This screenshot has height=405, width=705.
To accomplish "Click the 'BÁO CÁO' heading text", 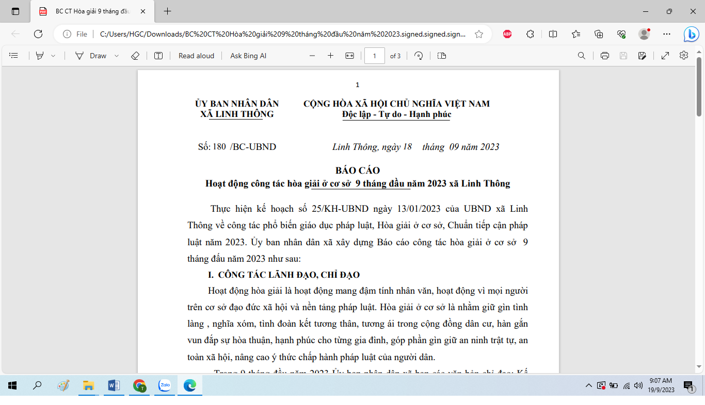I will pos(357,171).
